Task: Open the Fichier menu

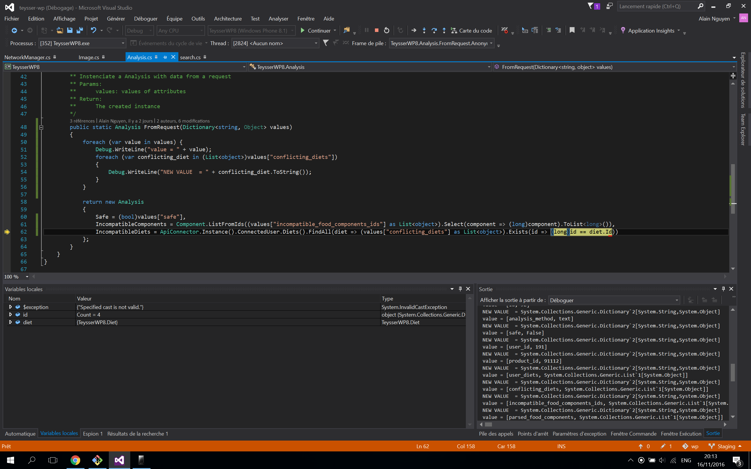Action: 12,18
